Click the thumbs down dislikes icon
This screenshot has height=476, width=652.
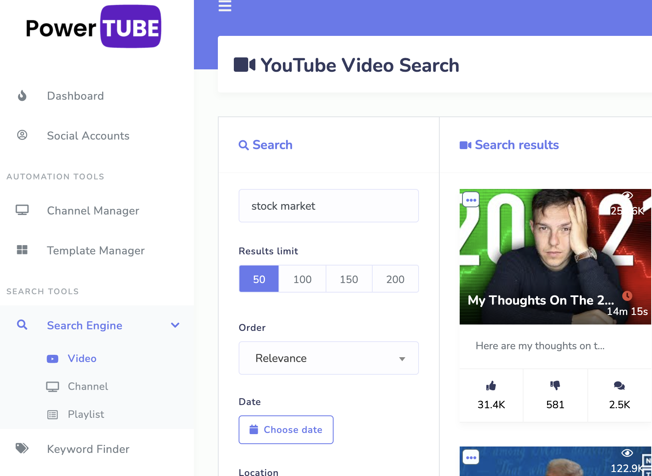coord(555,386)
